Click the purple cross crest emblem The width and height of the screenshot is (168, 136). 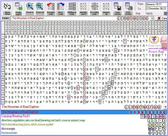[x=154, y=40]
